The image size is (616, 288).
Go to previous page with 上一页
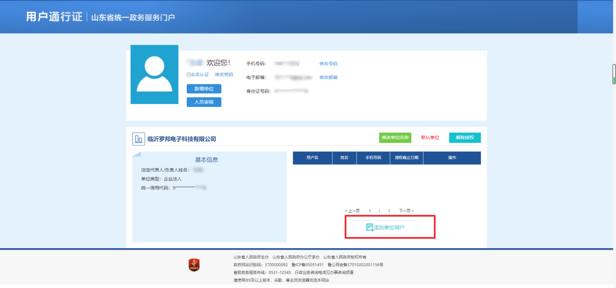tap(352, 211)
